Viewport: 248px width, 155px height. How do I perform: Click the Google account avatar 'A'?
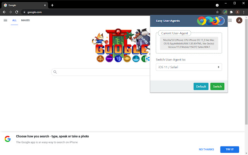239,21
